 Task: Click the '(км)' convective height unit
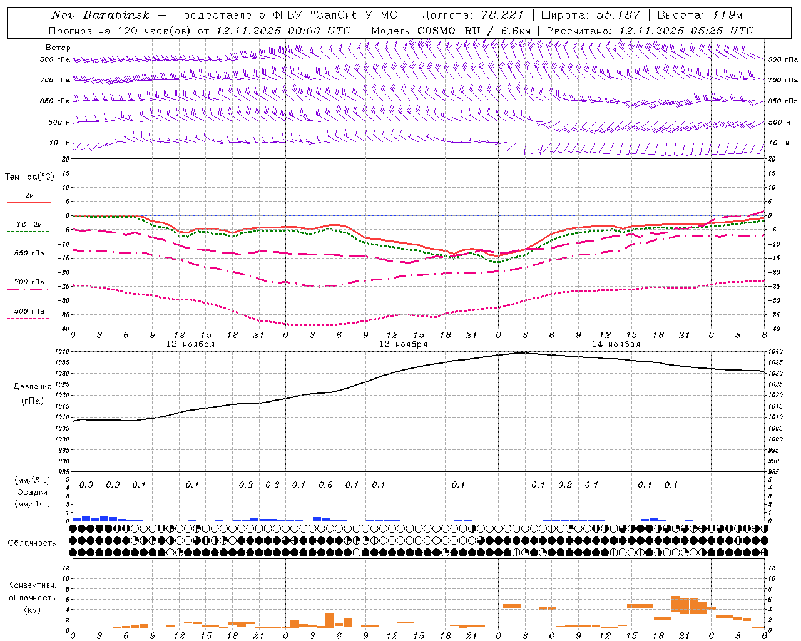pyautogui.click(x=33, y=609)
